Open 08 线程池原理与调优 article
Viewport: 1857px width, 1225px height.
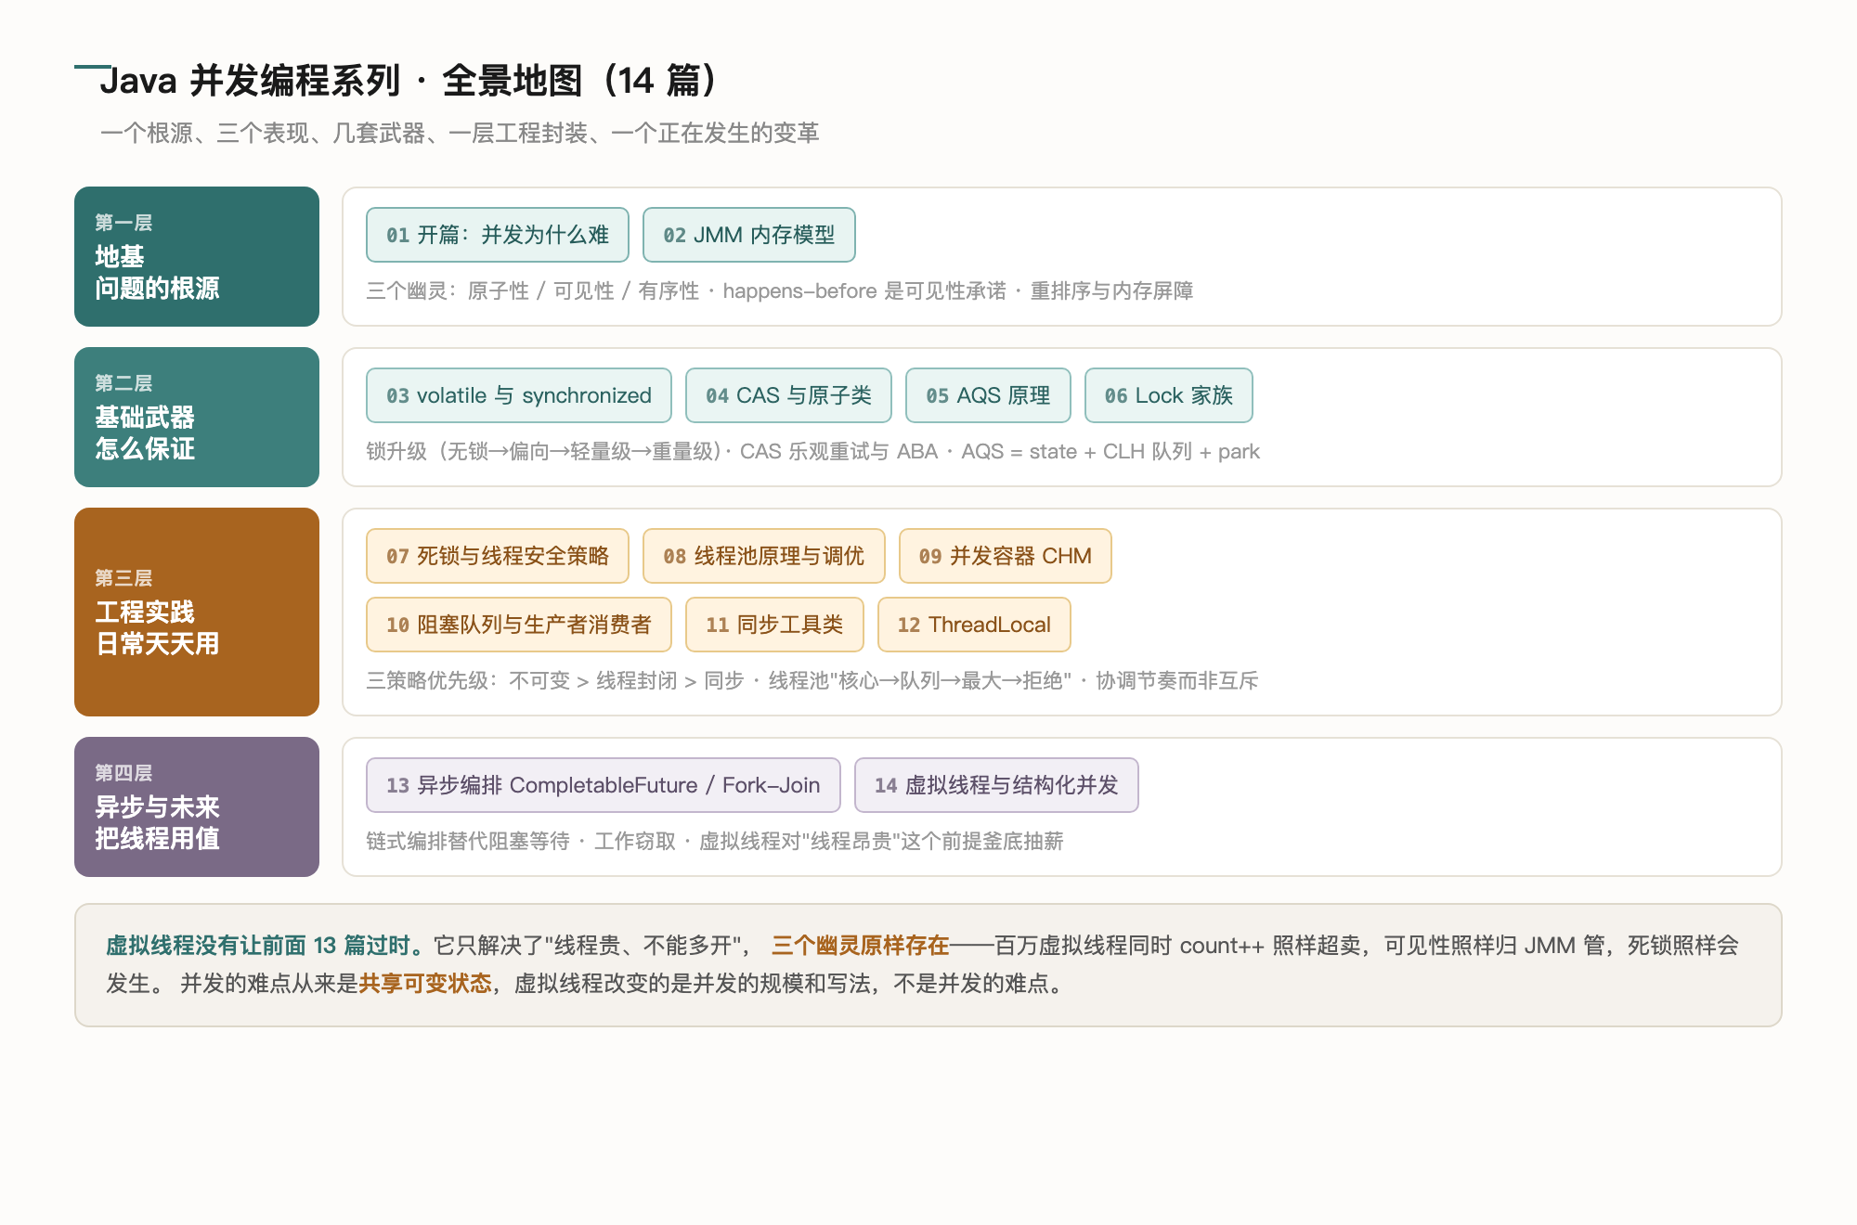click(x=764, y=556)
